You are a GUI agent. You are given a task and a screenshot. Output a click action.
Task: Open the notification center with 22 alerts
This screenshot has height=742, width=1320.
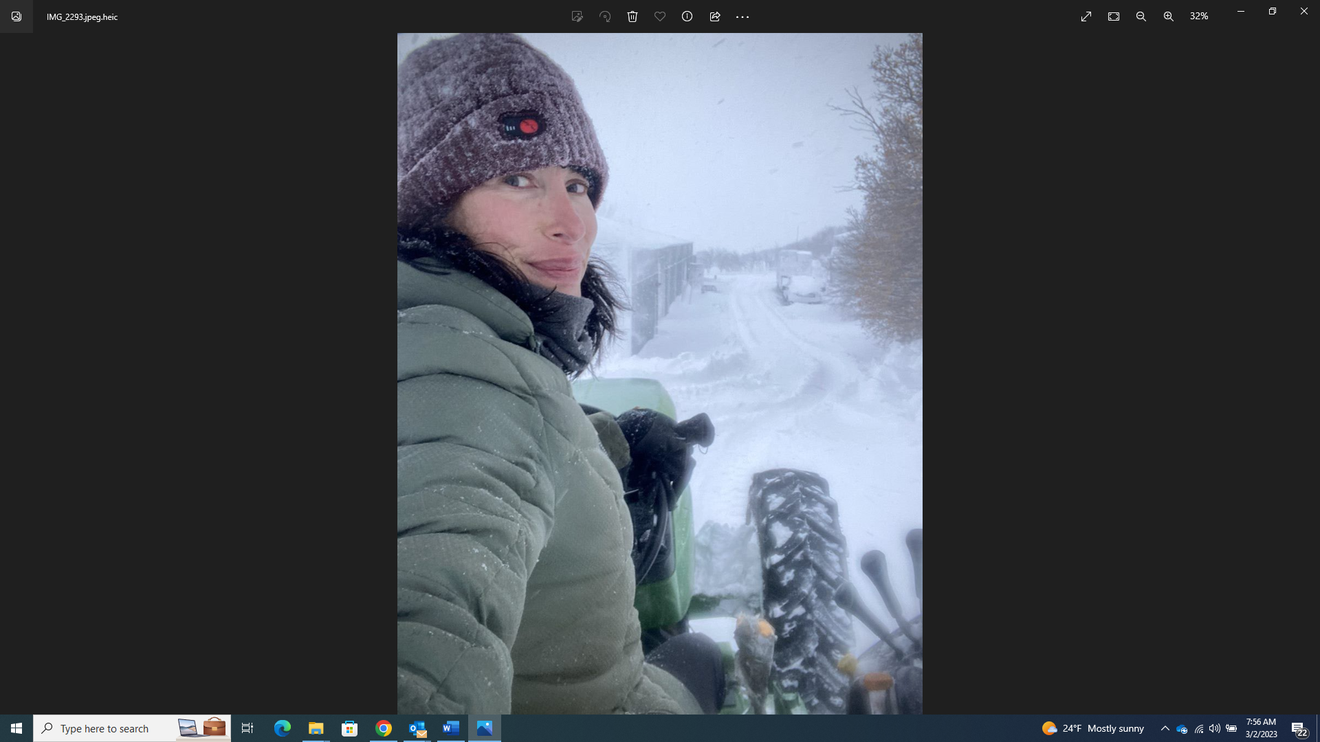[x=1299, y=729]
